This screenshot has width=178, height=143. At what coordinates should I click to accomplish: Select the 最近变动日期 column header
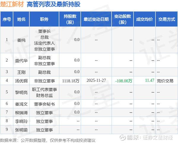(x=96, y=19)
